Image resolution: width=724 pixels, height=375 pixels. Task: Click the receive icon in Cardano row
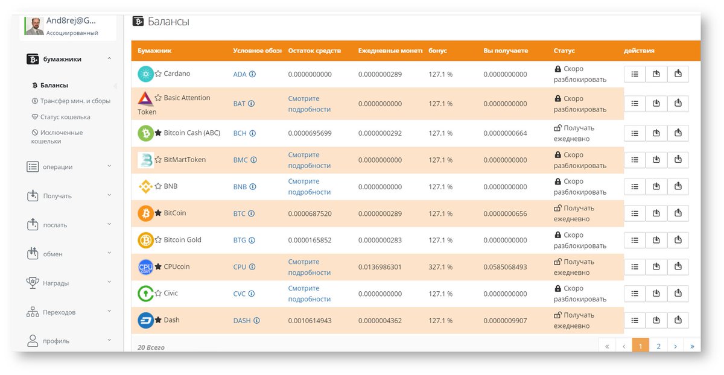click(656, 74)
